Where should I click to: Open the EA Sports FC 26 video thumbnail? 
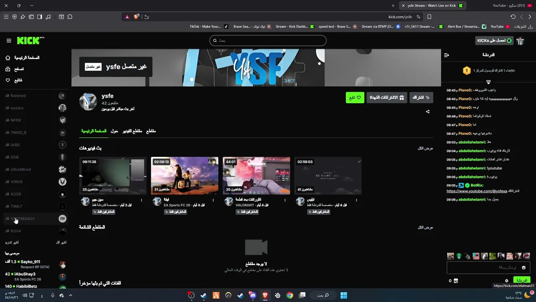[x=185, y=176]
